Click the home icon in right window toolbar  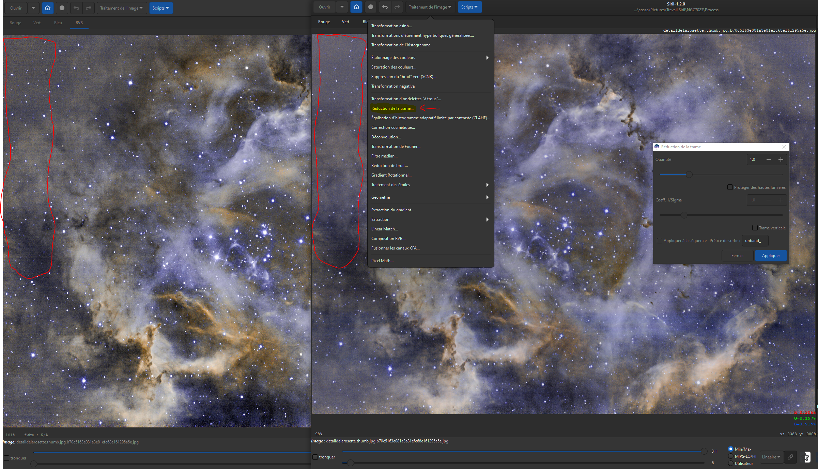tap(356, 7)
